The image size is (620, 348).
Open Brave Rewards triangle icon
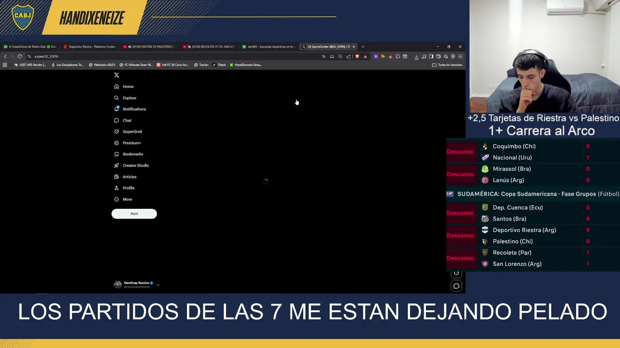pyautogui.click(x=365, y=57)
